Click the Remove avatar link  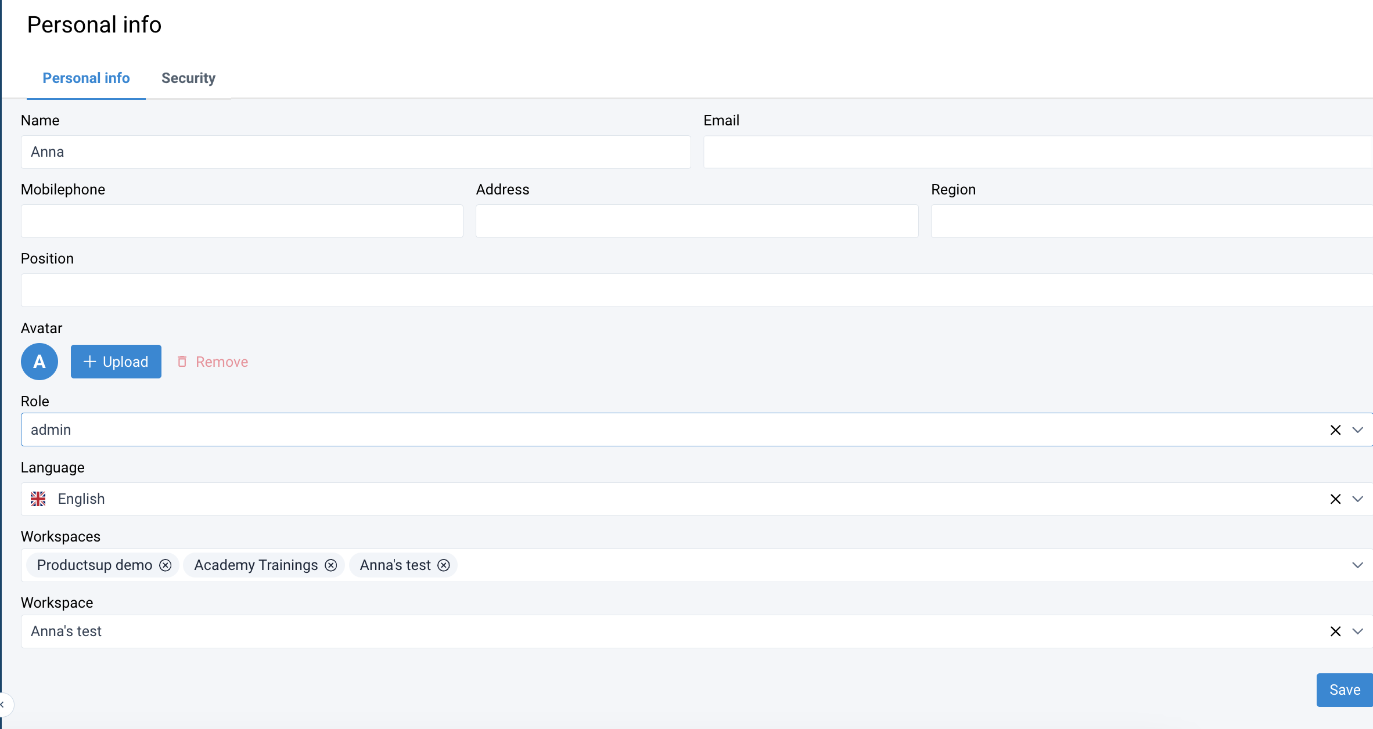[213, 362]
